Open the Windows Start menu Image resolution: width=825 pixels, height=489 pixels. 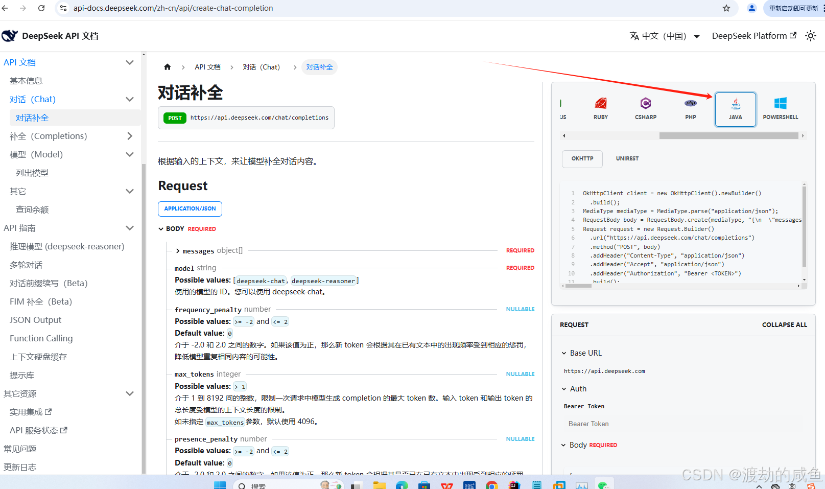tap(220, 485)
